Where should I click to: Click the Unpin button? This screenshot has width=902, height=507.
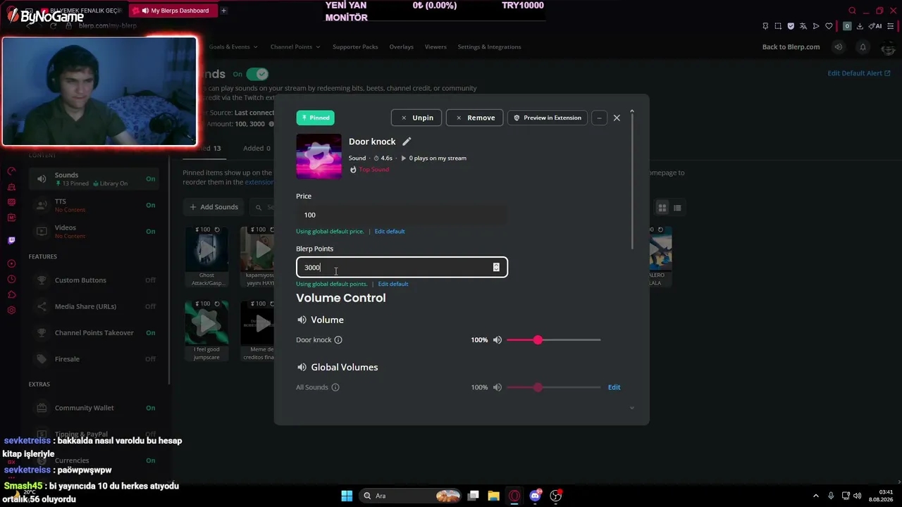pyautogui.click(x=416, y=118)
